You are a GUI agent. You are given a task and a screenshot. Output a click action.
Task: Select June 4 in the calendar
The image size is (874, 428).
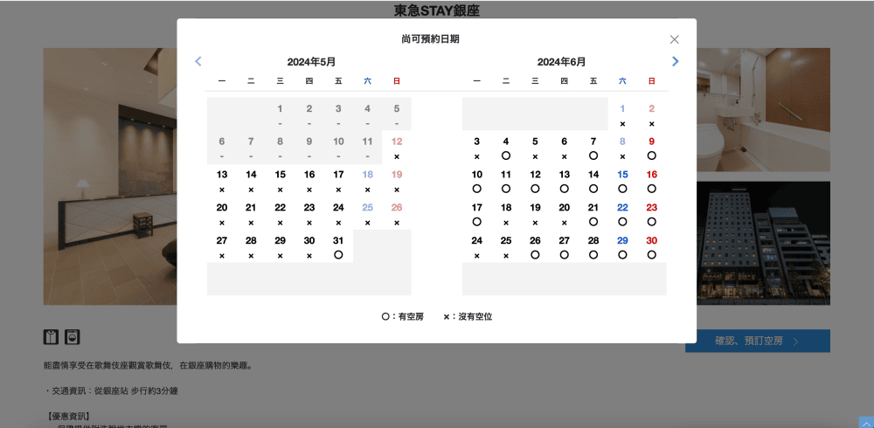506,148
